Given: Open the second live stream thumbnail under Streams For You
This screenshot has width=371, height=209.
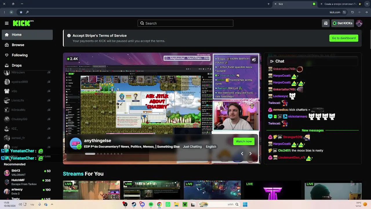Looking at the screenshot, I should point(152,190).
